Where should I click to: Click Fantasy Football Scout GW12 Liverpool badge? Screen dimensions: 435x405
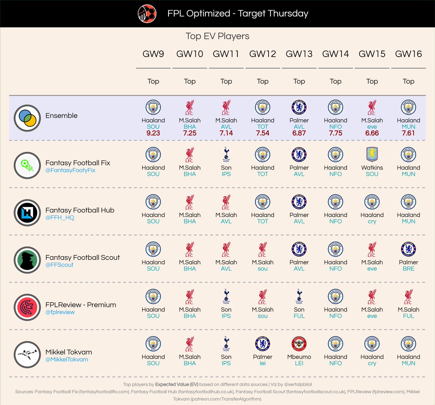[x=262, y=249]
